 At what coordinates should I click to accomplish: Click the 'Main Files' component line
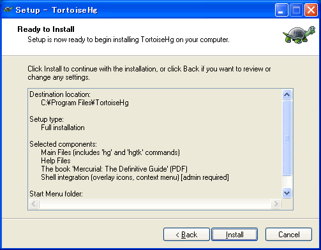pos(110,152)
